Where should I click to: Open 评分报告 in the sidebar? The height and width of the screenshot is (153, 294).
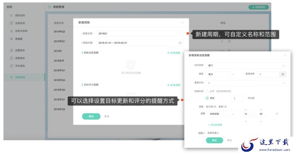point(20,66)
